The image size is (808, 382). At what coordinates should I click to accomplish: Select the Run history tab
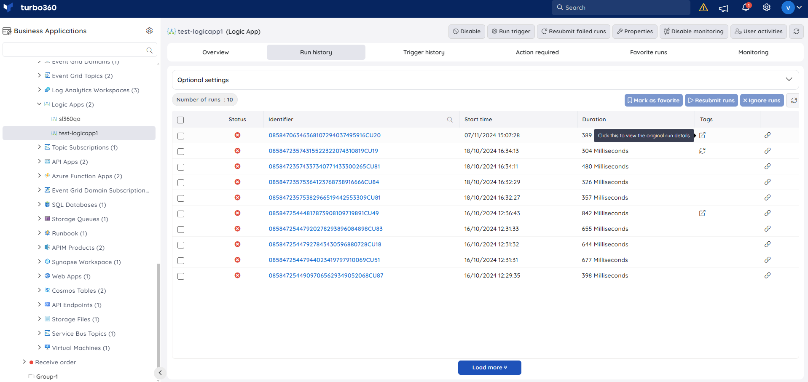[x=316, y=52]
